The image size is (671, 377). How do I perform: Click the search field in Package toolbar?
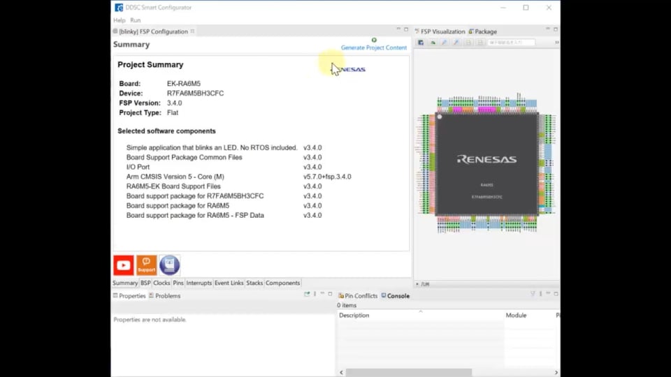click(x=512, y=43)
